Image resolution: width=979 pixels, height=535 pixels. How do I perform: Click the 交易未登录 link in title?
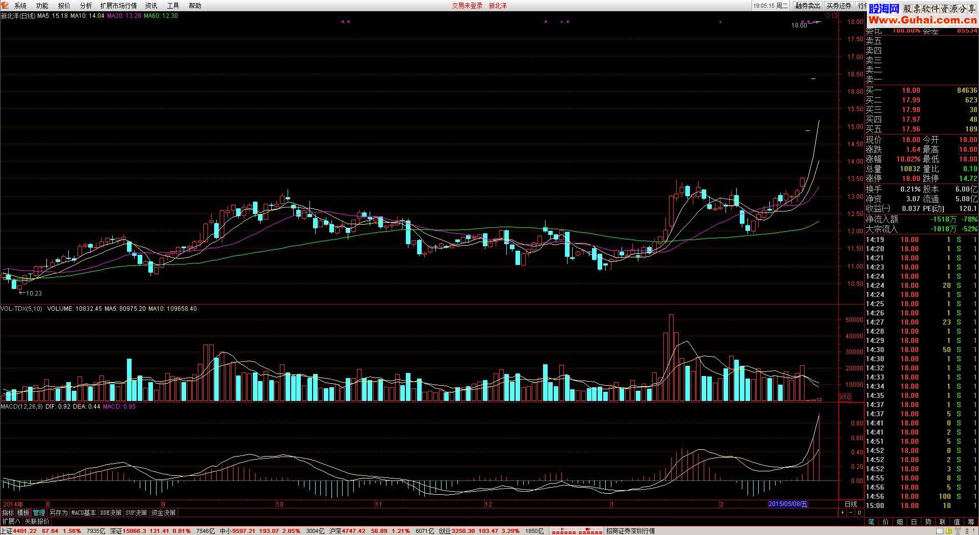pyautogui.click(x=467, y=6)
